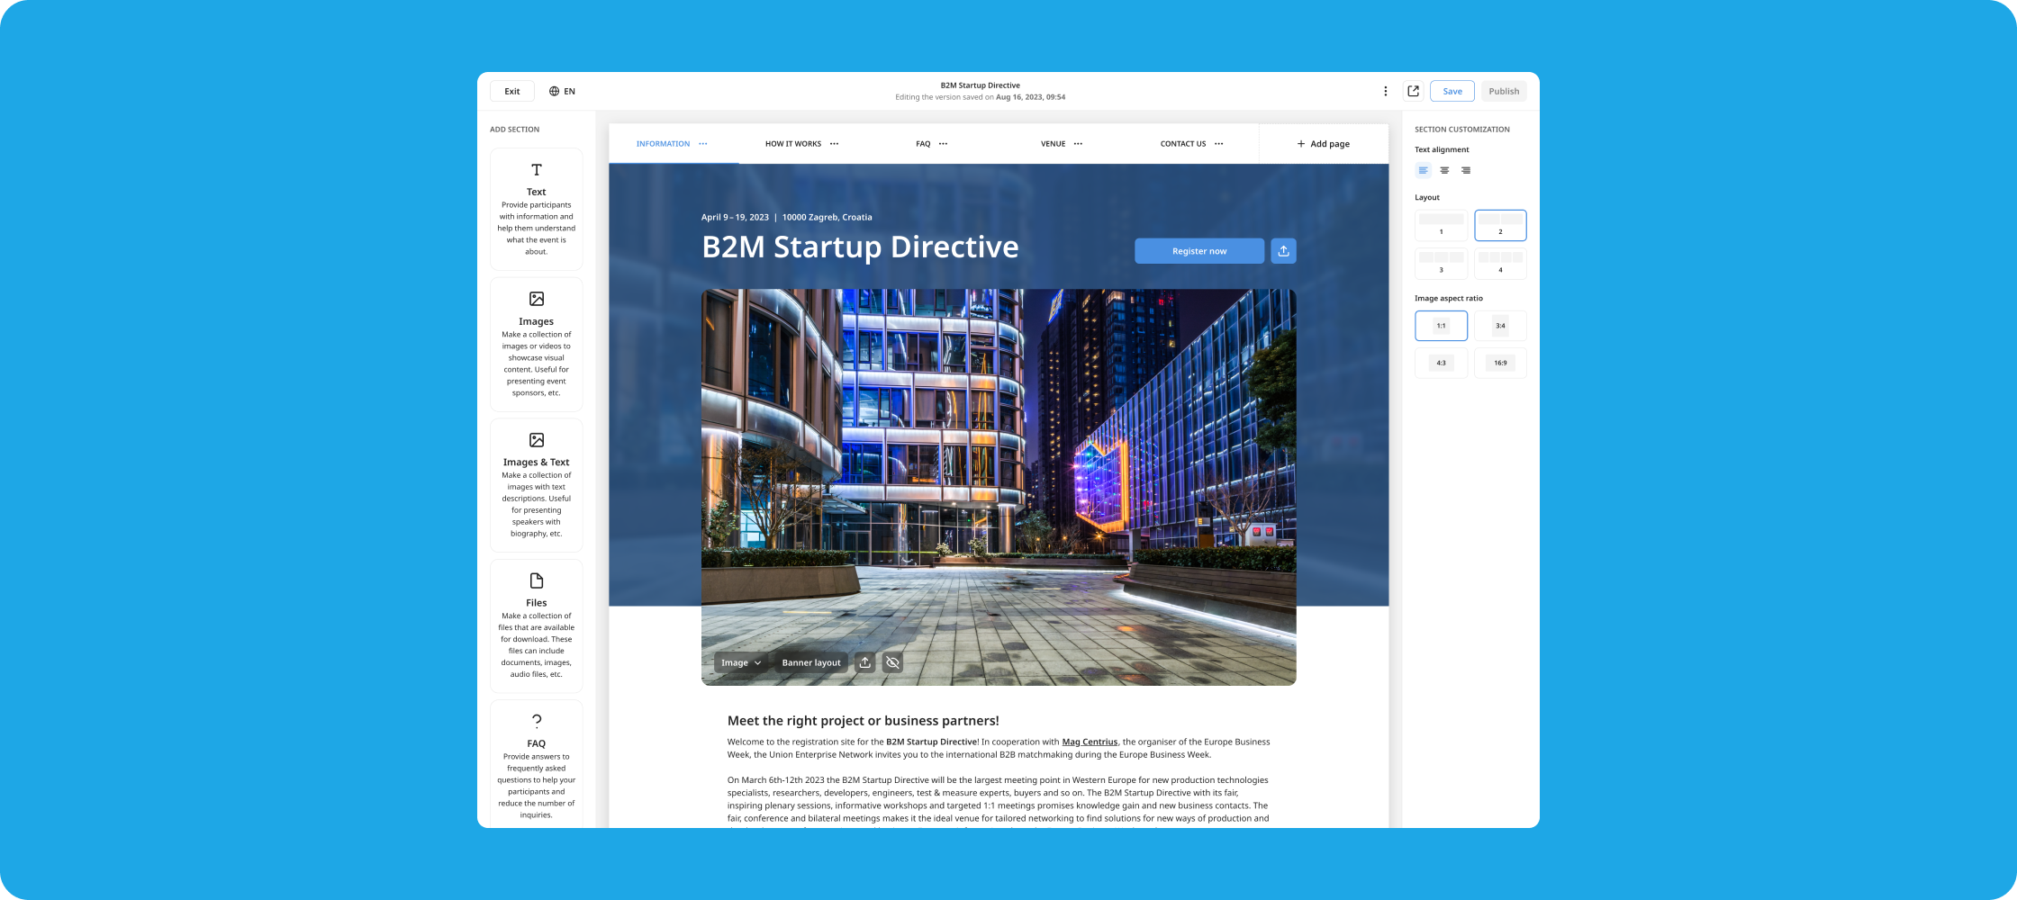Upload banner image via upload icon
Viewport: 2017px width, 900px height.
864,662
